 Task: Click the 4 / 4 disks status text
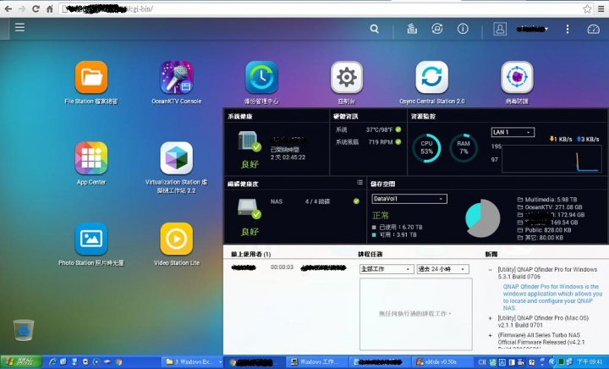[317, 201]
